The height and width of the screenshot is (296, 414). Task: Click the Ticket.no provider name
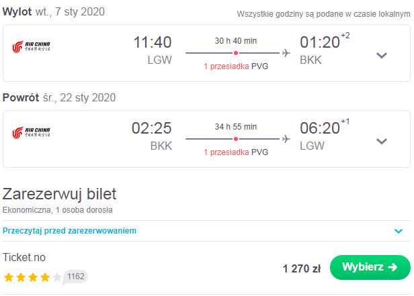[24, 258]
